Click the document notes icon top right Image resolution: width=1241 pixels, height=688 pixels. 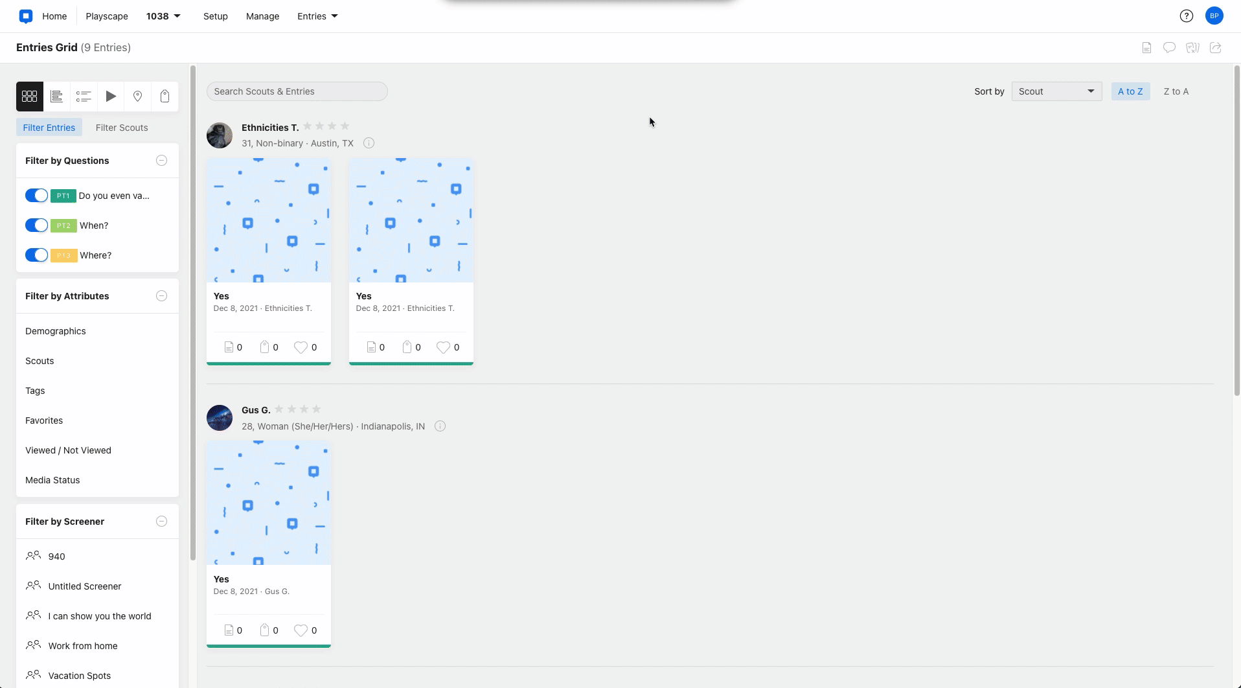coord(1146,47)
